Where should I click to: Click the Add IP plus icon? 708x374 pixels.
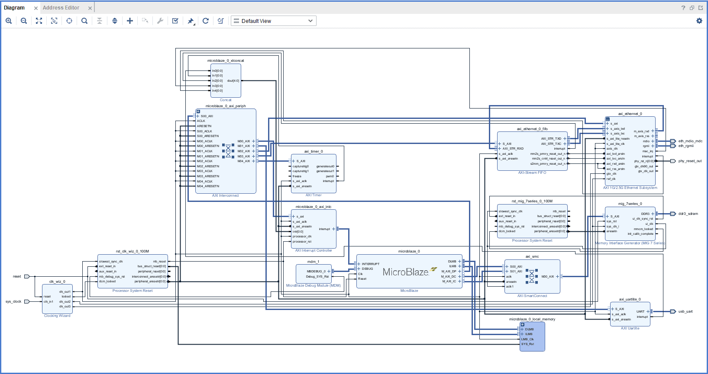pos(130,21)
